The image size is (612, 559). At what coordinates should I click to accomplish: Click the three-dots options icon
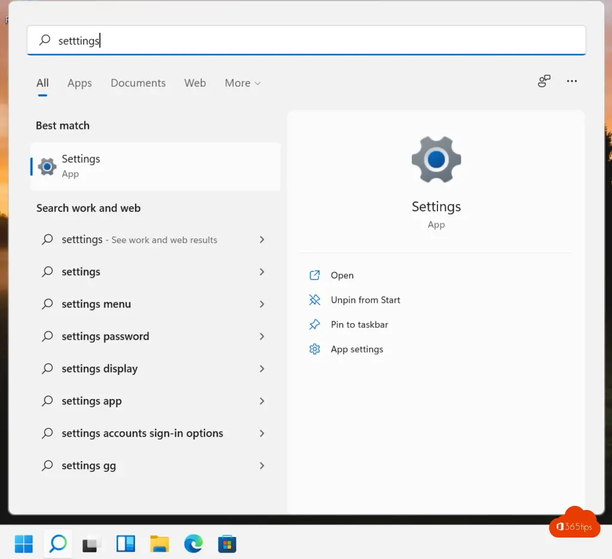572,81
